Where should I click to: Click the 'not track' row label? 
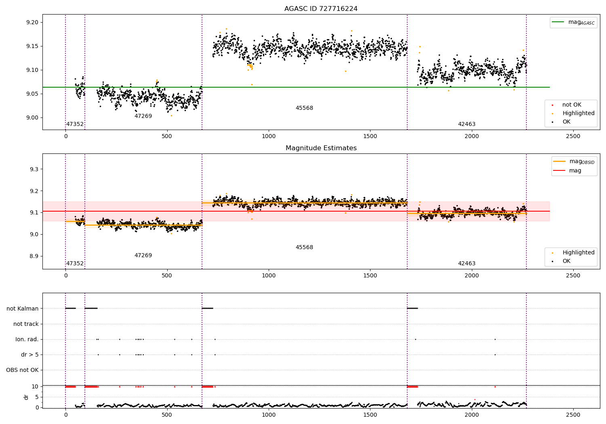pyautogui.click(x=26, y=324)
